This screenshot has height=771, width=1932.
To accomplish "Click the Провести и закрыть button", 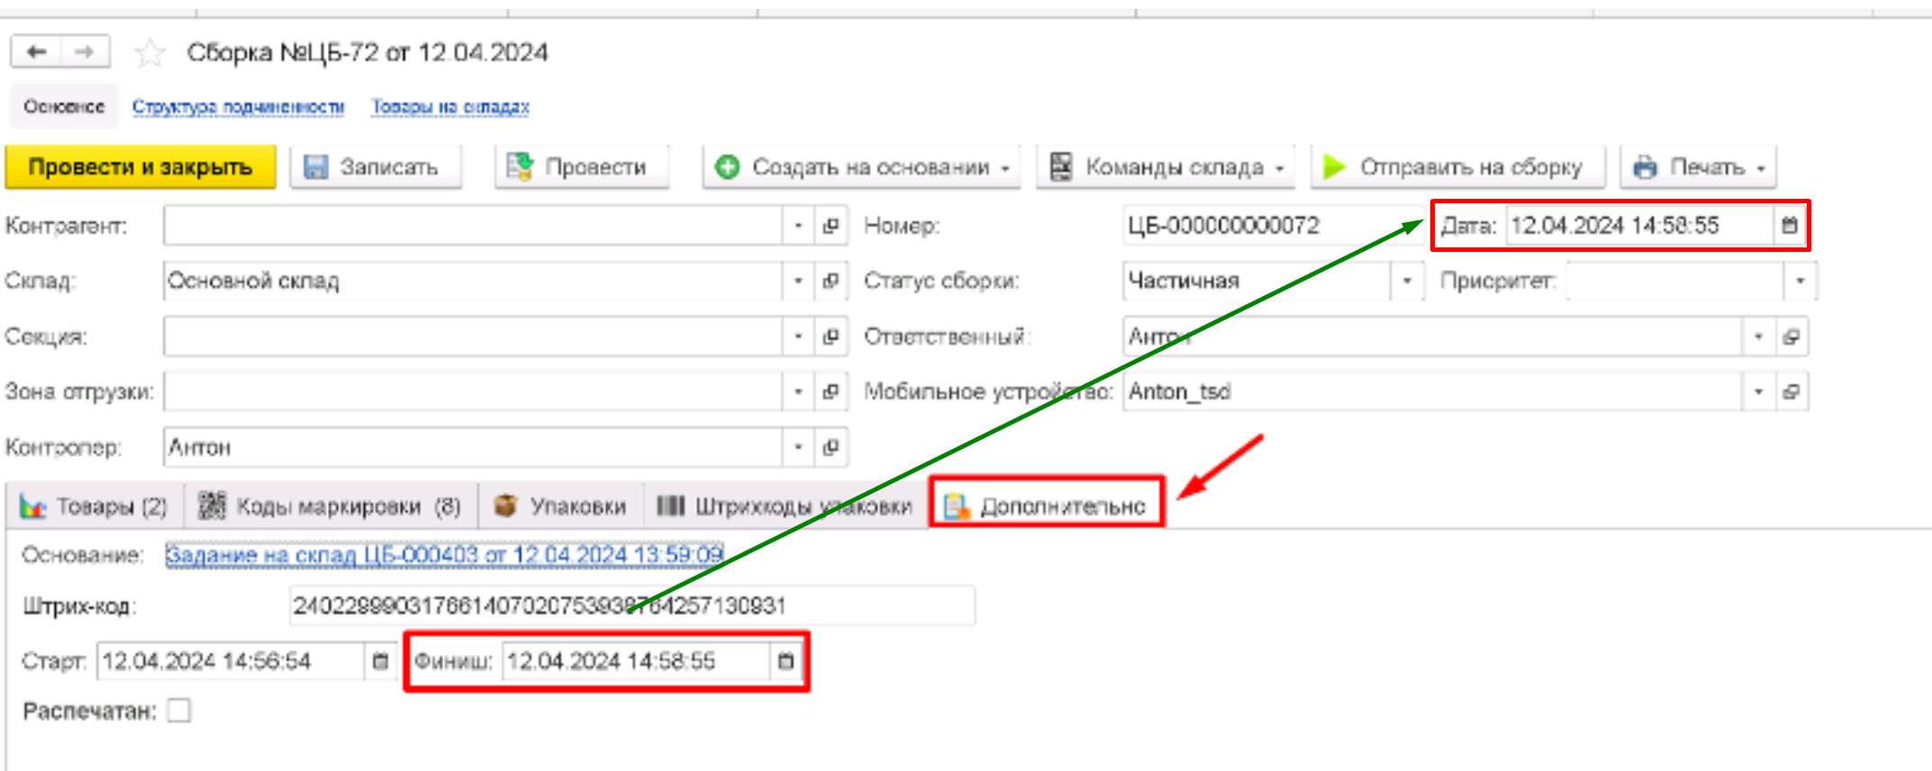I will [x=141, y=167].
